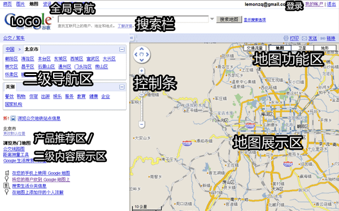The image size is (339, 211).
Task: Switch map view to 地形
Action: [325, 48]
